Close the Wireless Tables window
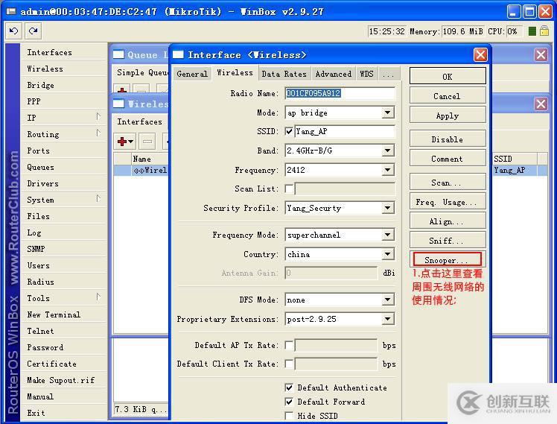Viewport: 557px width, 424px height. [541, 104]
